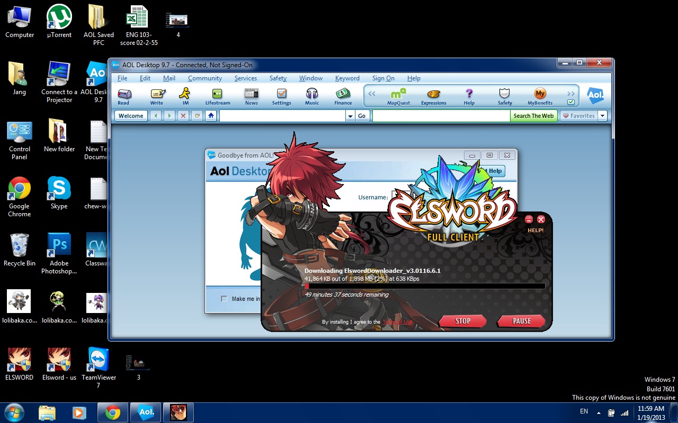The height and width of the screenshot is (423, 678).
Task: Click the News icon in AOL toolbar
Action: tap(252, 96)
